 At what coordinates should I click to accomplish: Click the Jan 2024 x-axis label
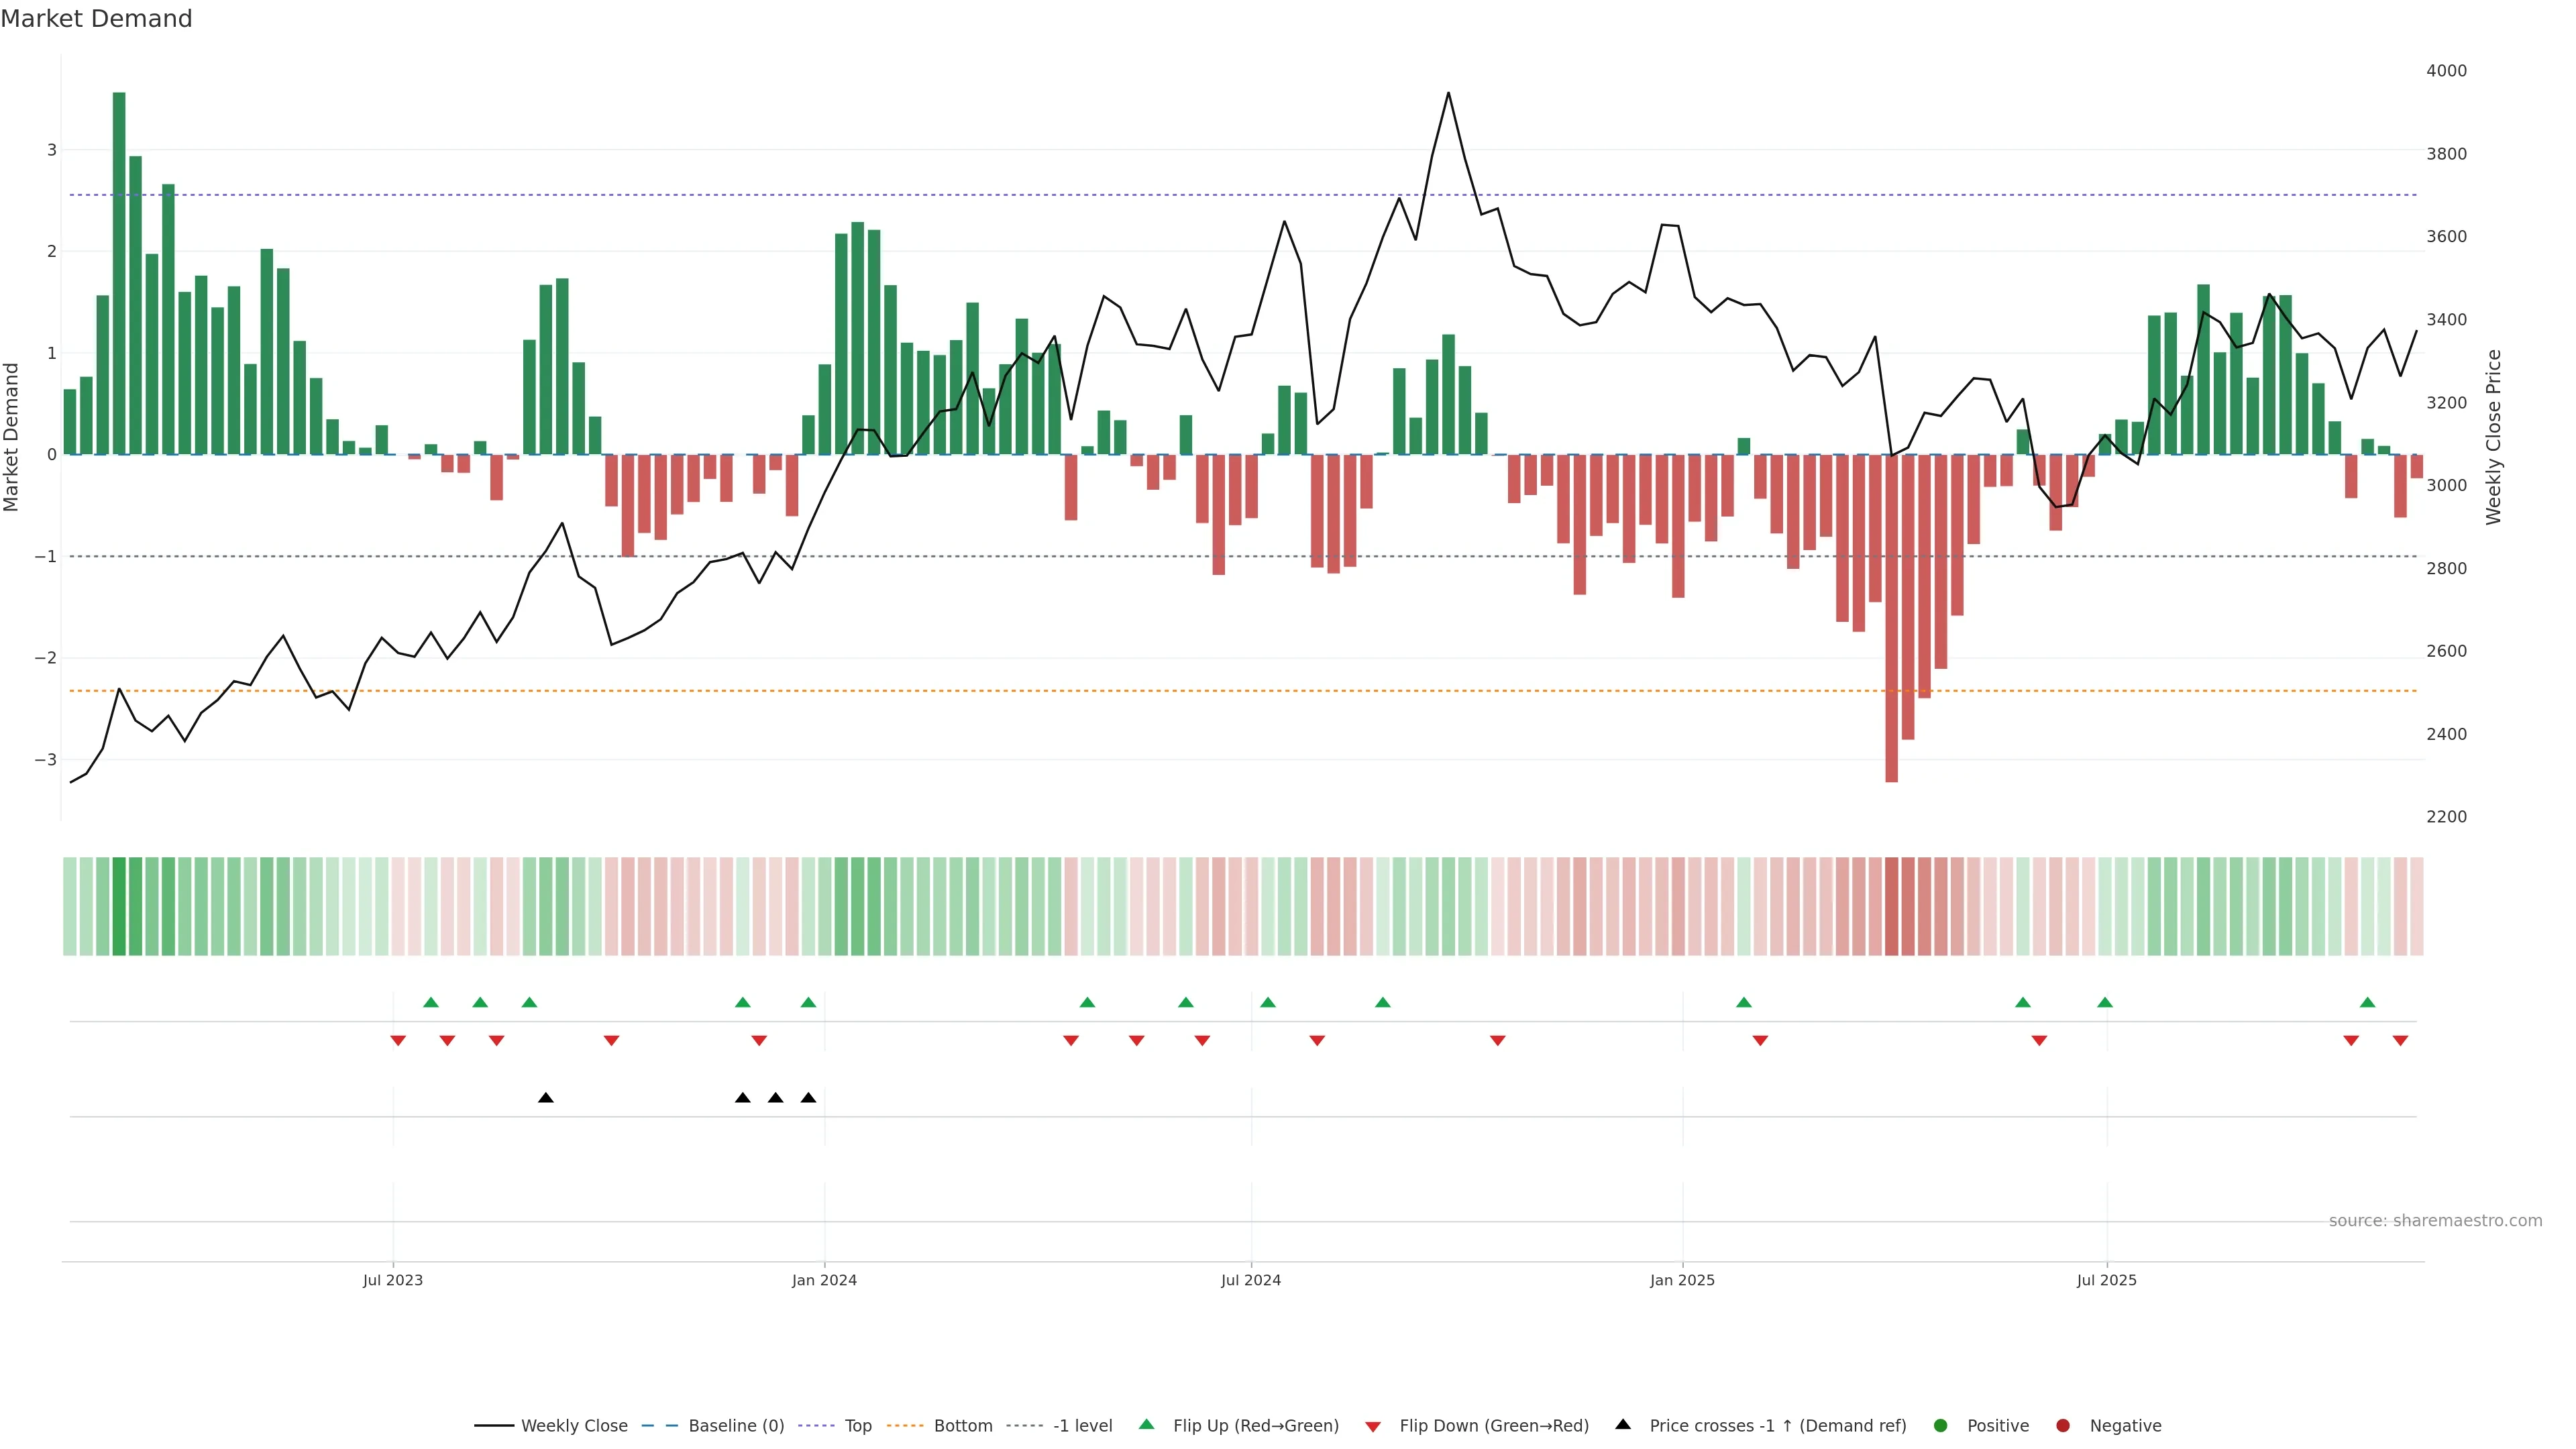pos(824,1280)
